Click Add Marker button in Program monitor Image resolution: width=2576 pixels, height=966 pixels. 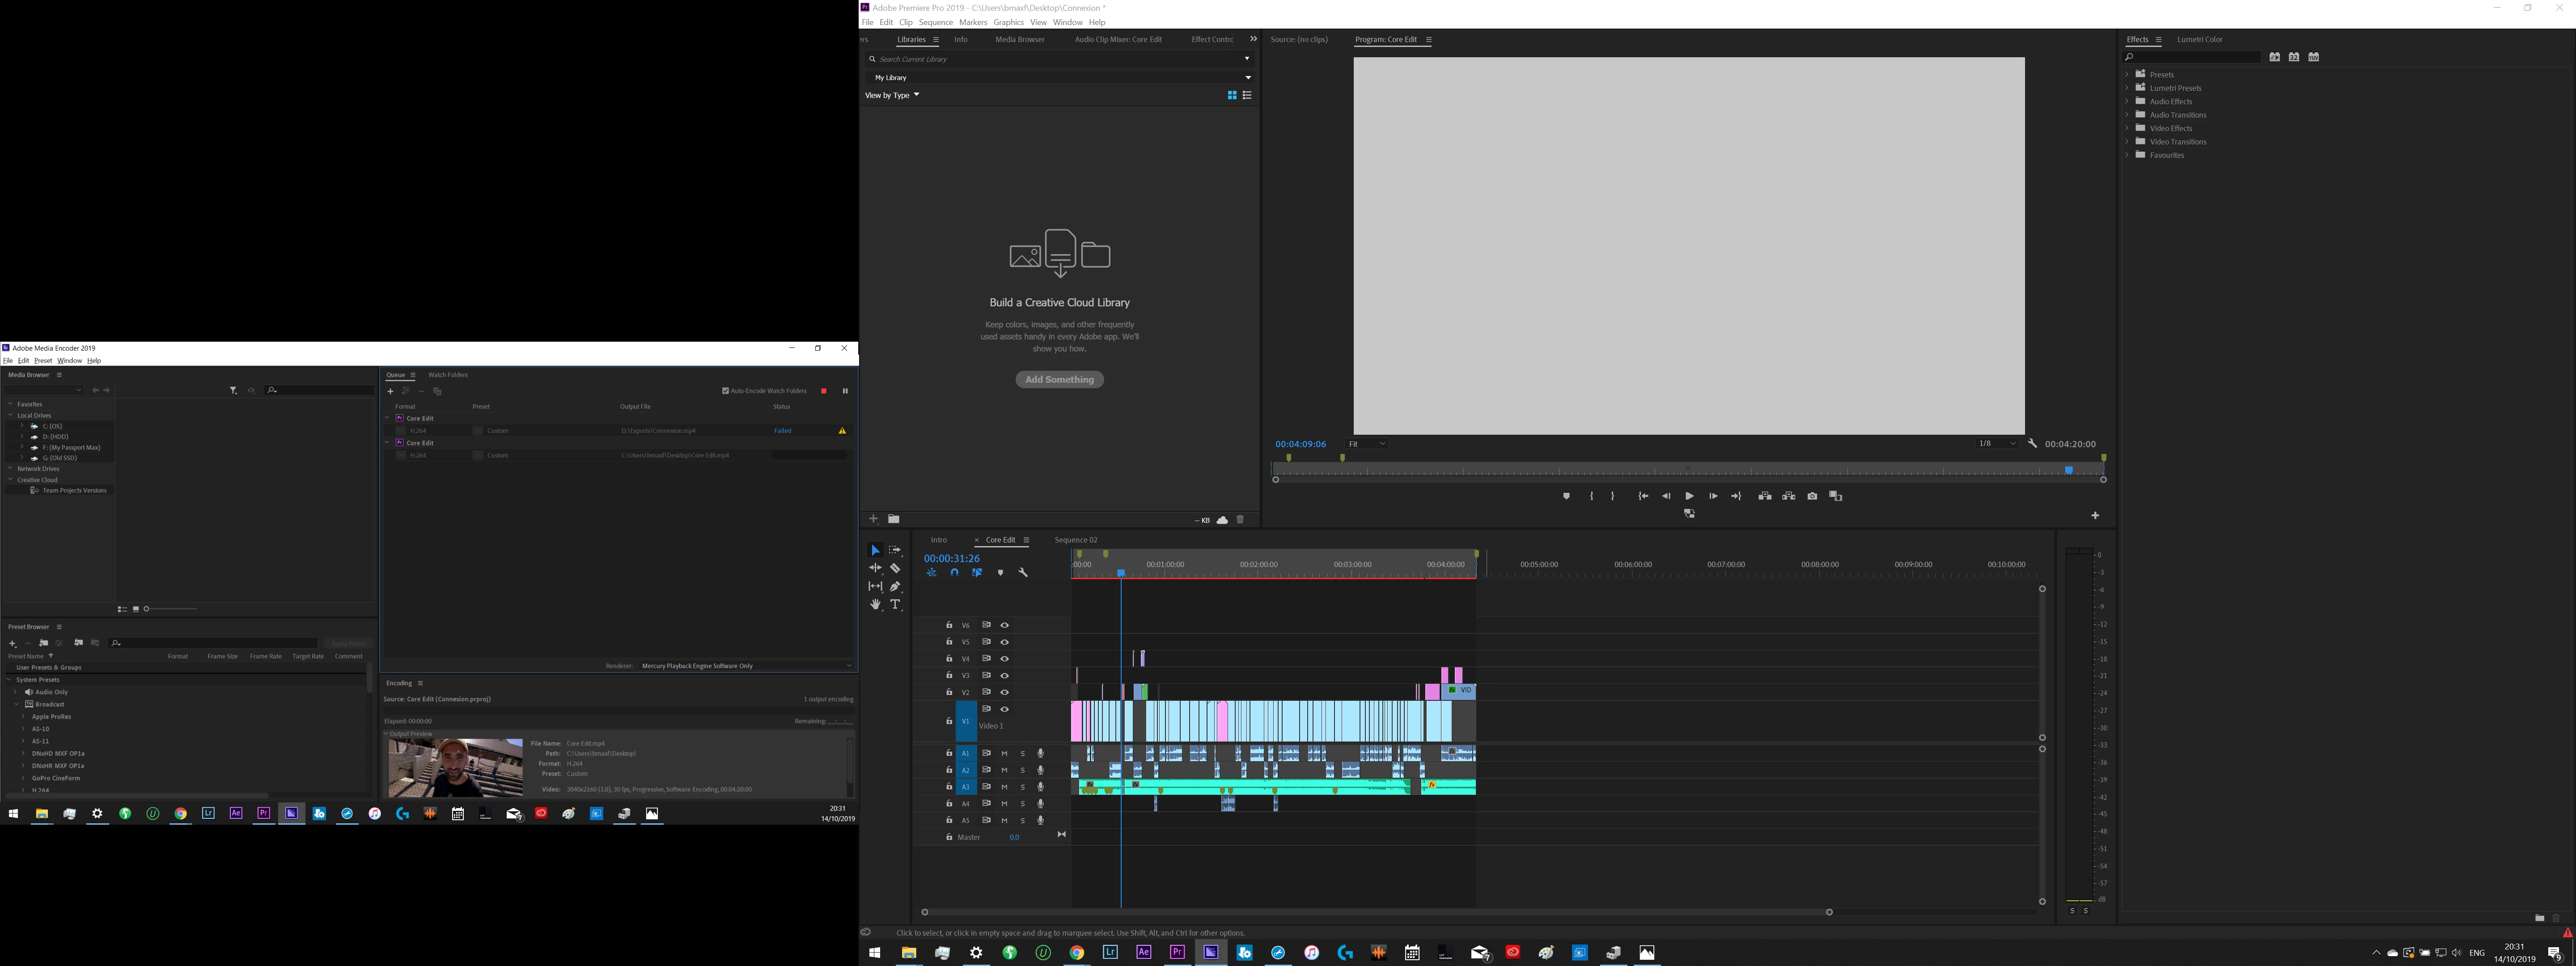click(1566, 496)
